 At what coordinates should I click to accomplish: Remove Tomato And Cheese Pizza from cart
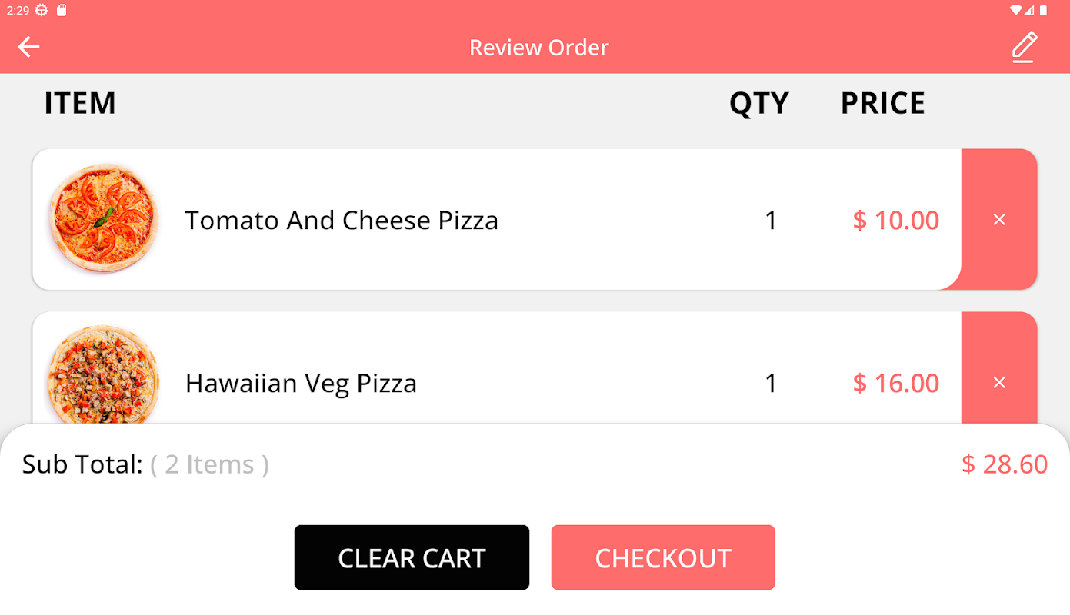pyautogui.click(x=999, y=220)
